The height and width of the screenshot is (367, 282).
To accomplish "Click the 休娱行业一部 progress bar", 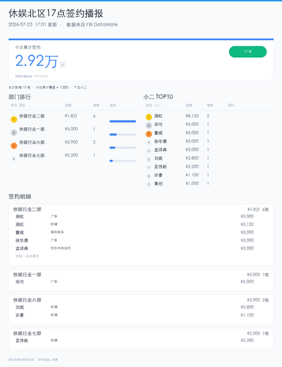I will [123, 134].
